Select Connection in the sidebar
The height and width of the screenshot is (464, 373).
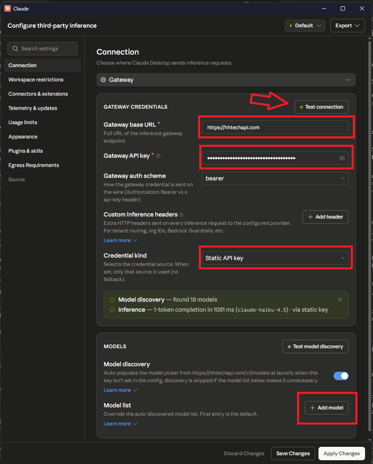click(42, 65)
